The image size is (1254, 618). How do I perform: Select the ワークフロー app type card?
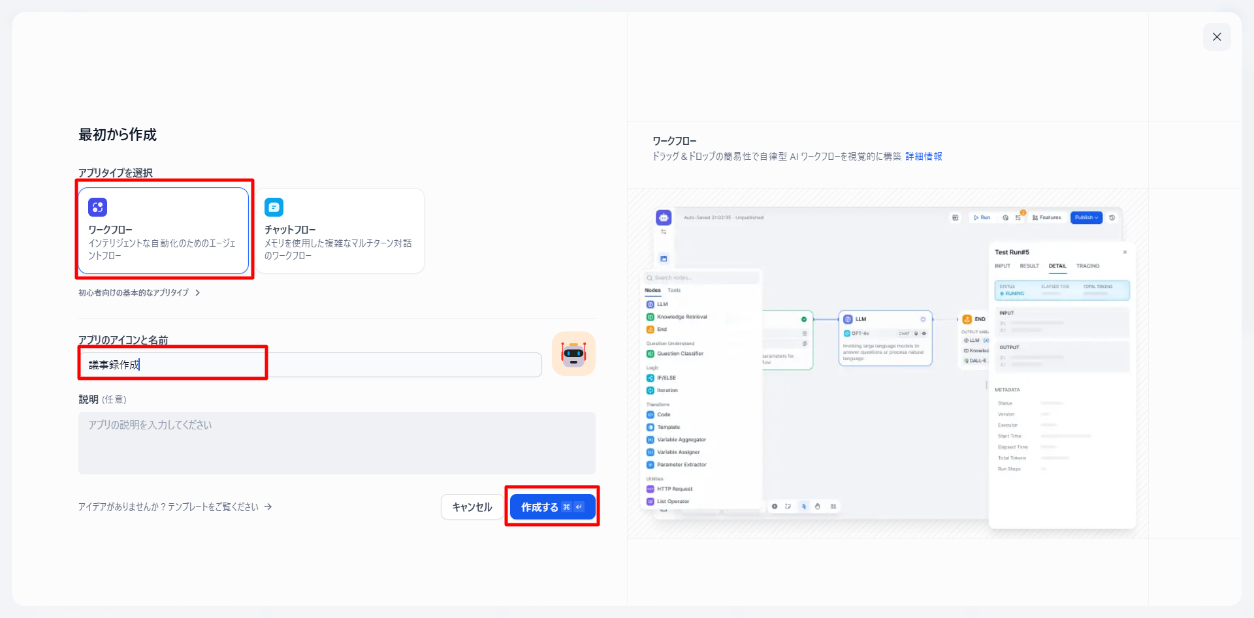point(163,231)
